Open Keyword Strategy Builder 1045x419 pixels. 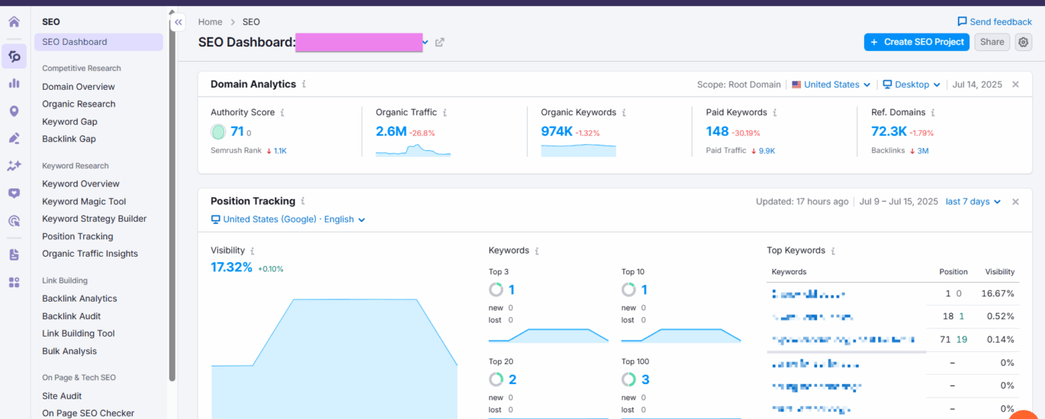(x=95, y=219)
